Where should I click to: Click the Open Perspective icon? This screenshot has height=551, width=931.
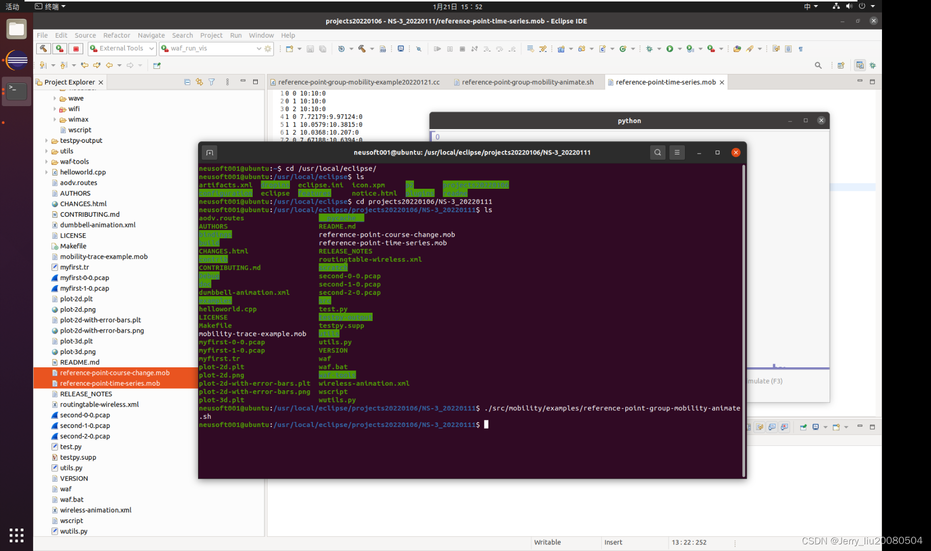coord(841,65)
